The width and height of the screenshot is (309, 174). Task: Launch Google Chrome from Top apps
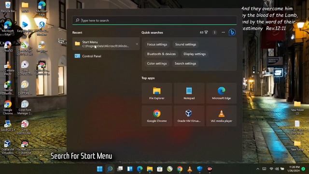pyautogui.click(x=157, y=116)
